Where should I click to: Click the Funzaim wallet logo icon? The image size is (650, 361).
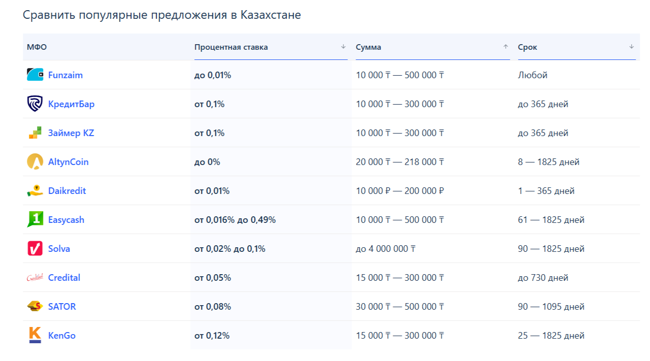[x=35, y=75]
